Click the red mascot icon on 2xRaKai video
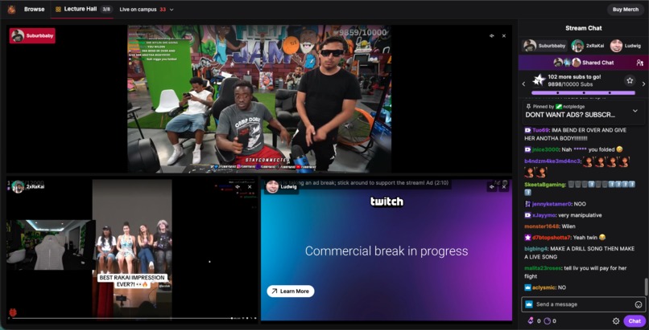This screenshot has width=649, height=330. tap(12, 312)
